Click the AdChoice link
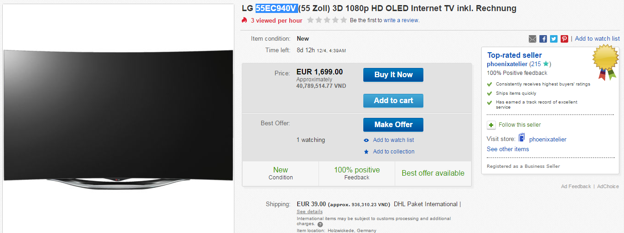The width and height of the screenshot is (624, 233). [x=608, y=186]
